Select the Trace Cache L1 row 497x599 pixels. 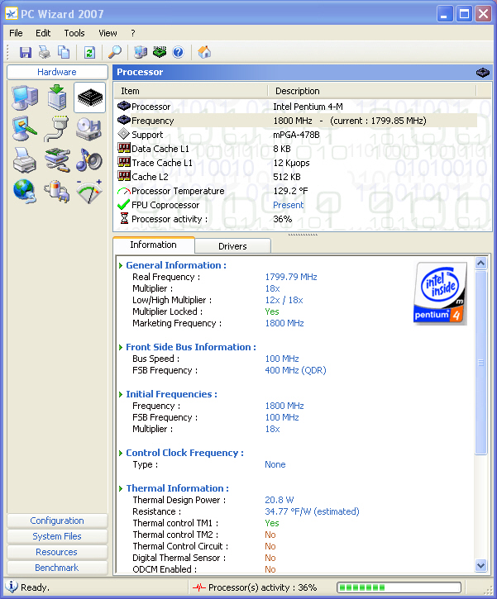(297, 163)
